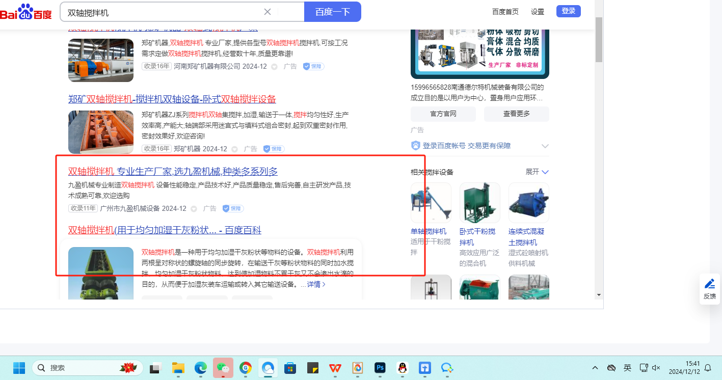Click the 保障 badge on 广州市九盈机械设备 result

(233, 208)
